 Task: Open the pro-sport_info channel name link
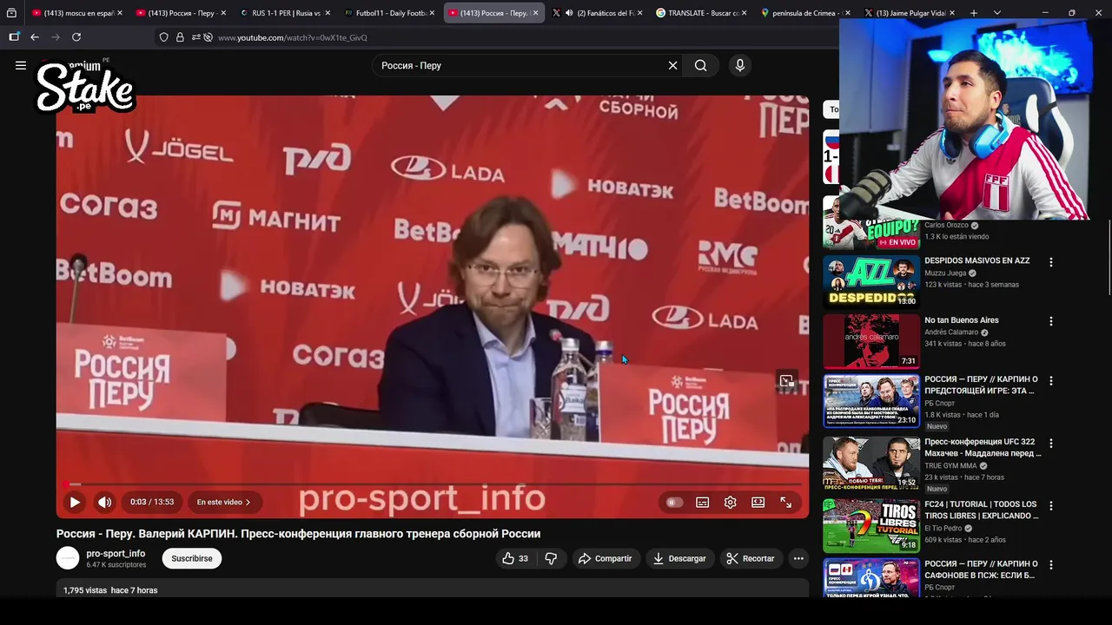coord(116,553)
